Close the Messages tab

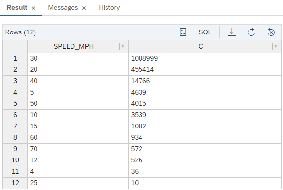[84, 8]
